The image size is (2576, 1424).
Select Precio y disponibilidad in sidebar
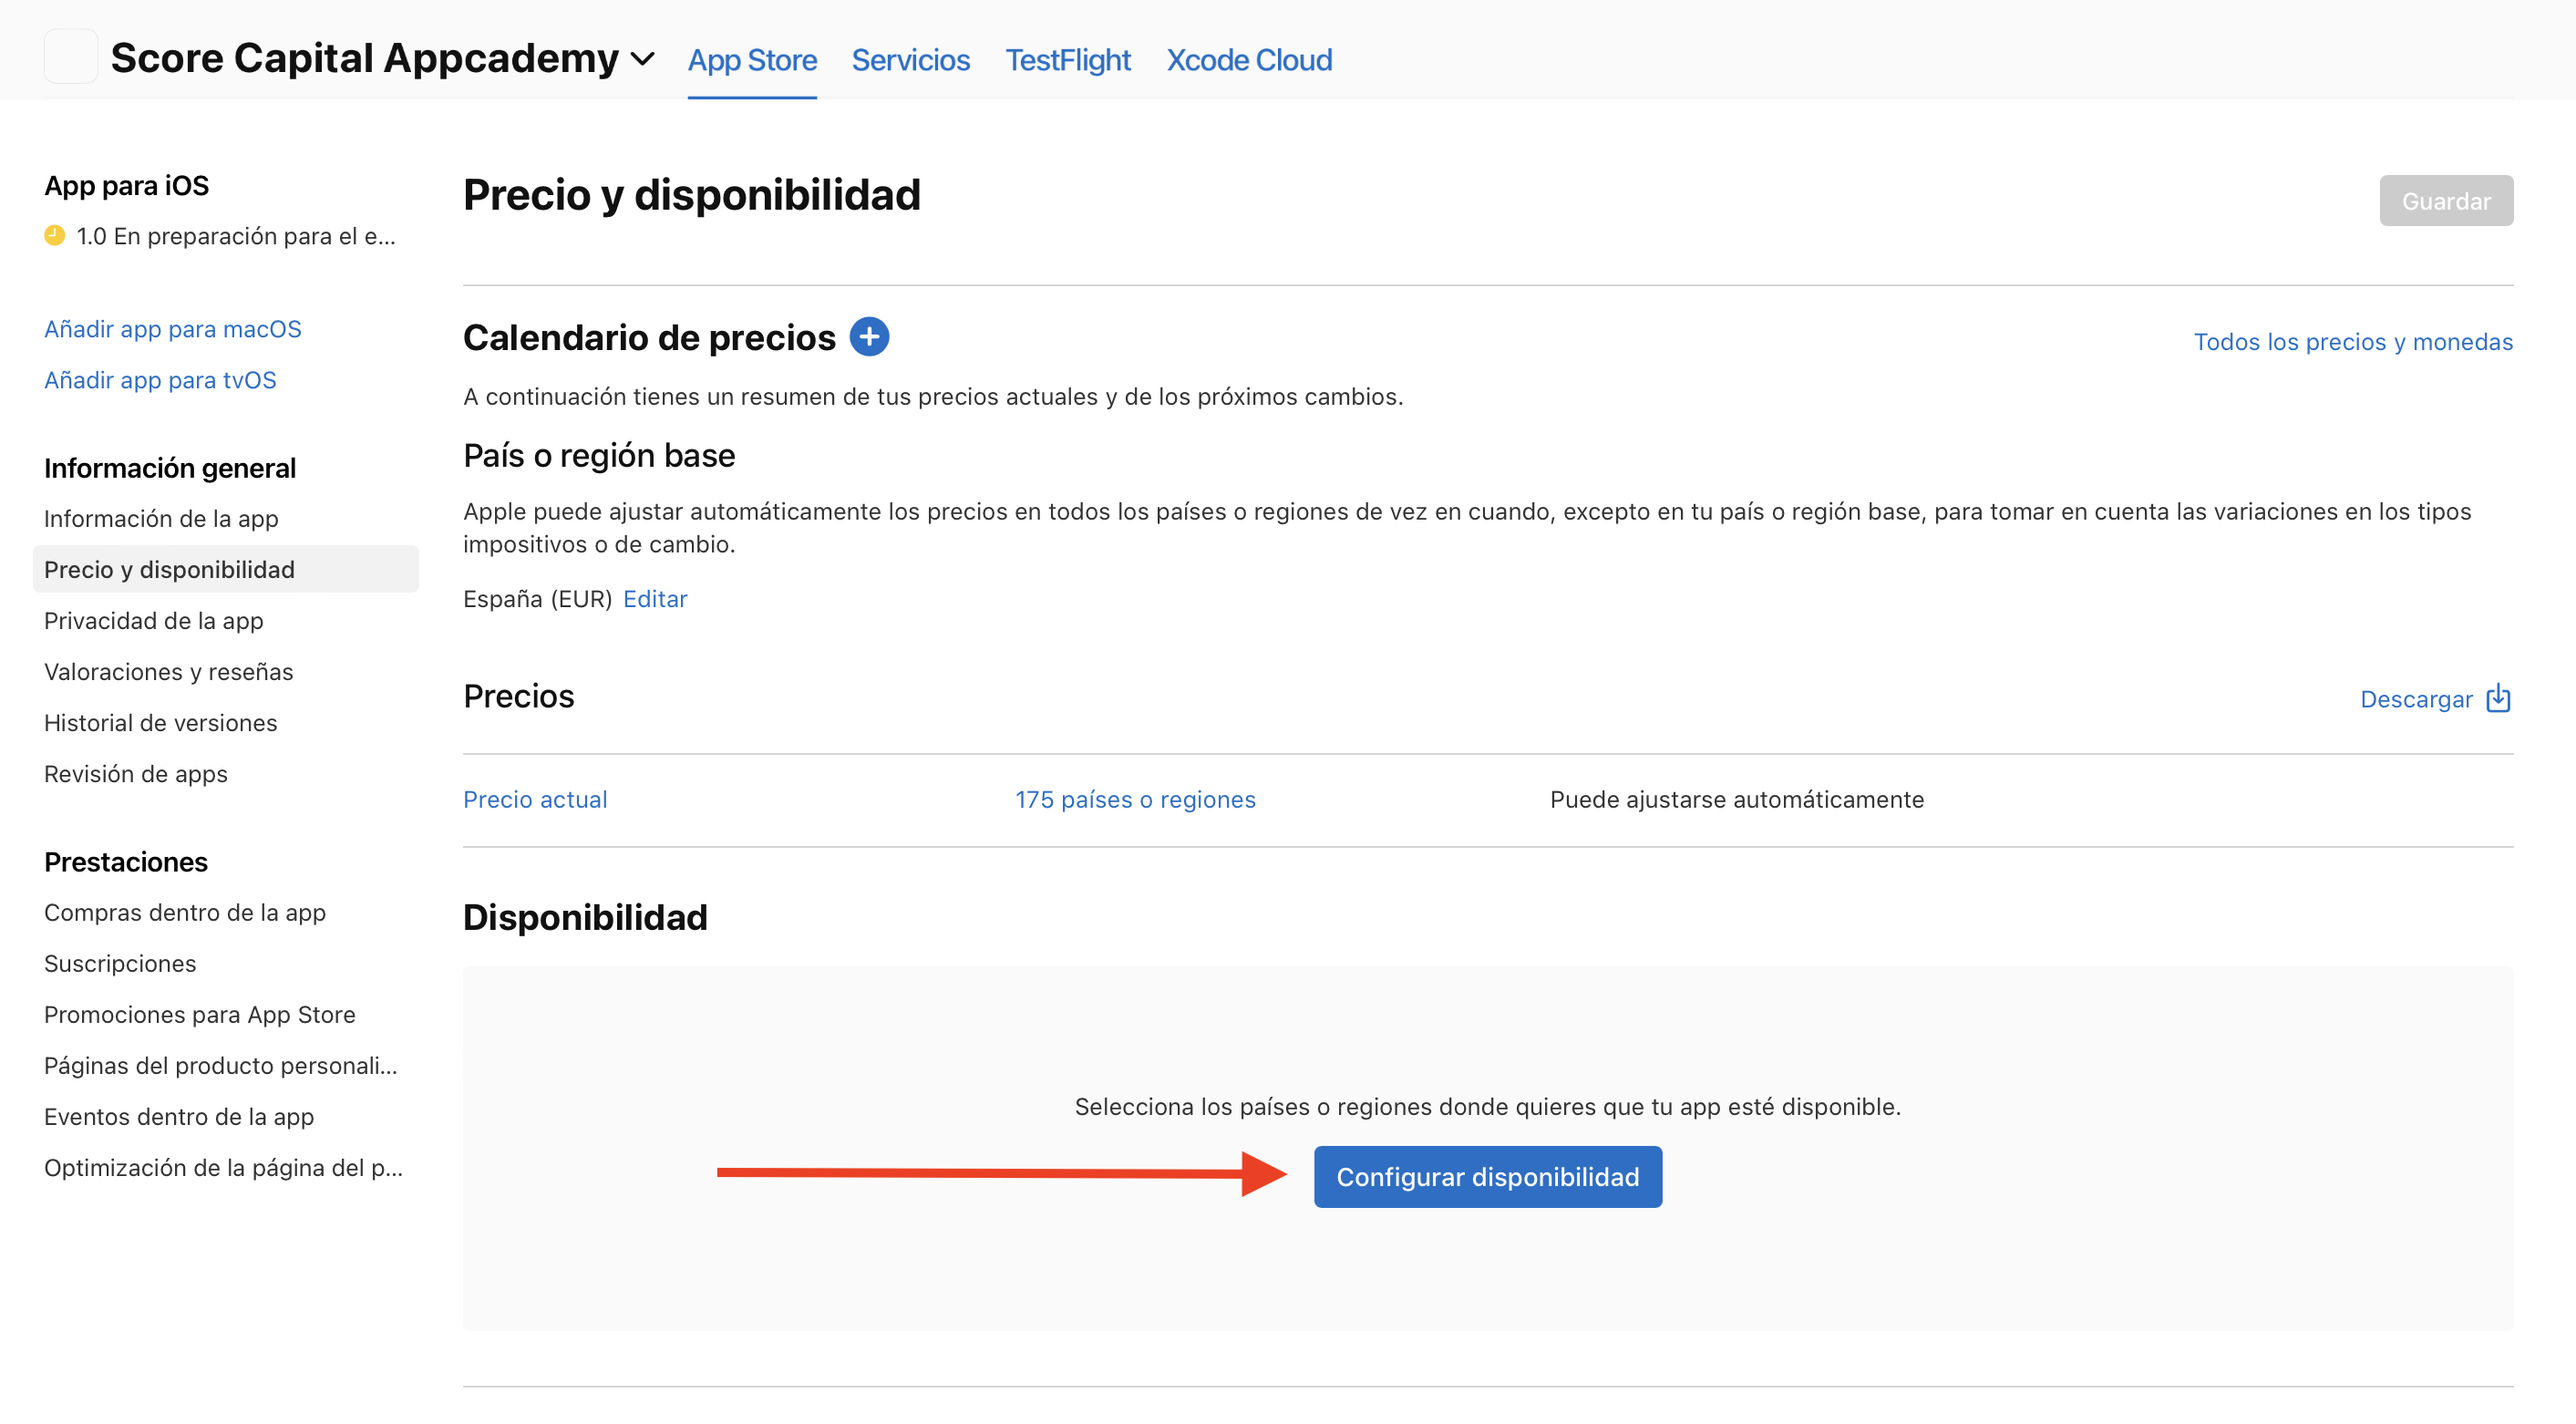click(225, 569)
